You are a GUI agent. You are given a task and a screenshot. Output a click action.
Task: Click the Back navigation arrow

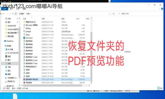pos(4,14)
